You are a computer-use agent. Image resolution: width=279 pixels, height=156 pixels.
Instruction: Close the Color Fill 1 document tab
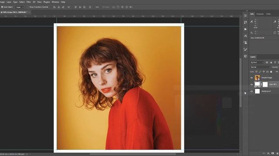point(29,12)
